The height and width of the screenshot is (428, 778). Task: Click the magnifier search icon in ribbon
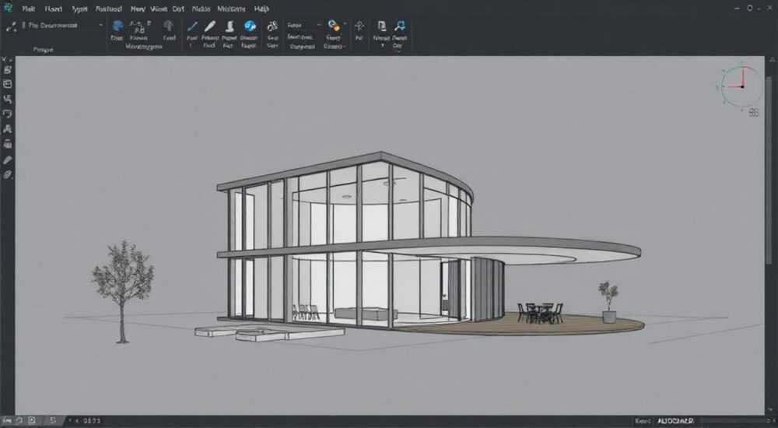click(399, 26)
